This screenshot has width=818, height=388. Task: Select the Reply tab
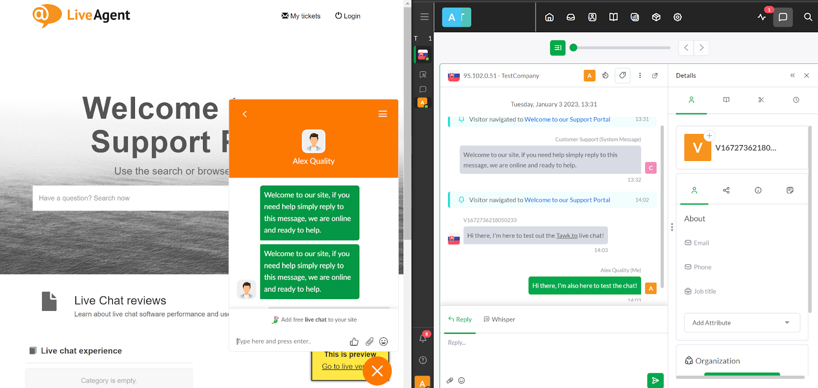click(x=460, y=319)
